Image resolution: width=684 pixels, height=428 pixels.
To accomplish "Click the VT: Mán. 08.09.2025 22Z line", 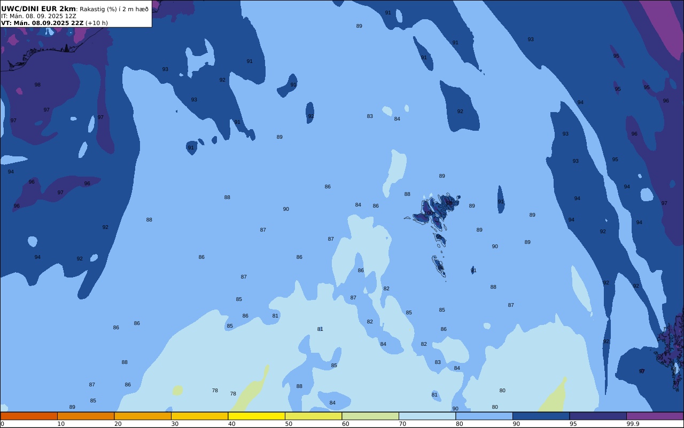I will [42, 23].
